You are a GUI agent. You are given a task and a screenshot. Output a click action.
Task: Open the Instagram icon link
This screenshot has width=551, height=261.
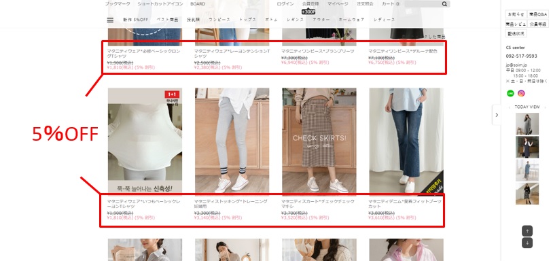point(522,93)
